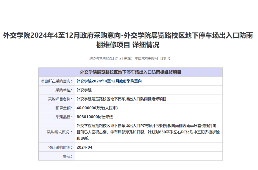Select the 40.000000万元(人民币) budget value
This screenshot has height=170, width=258.
click(x=97, y=108)
